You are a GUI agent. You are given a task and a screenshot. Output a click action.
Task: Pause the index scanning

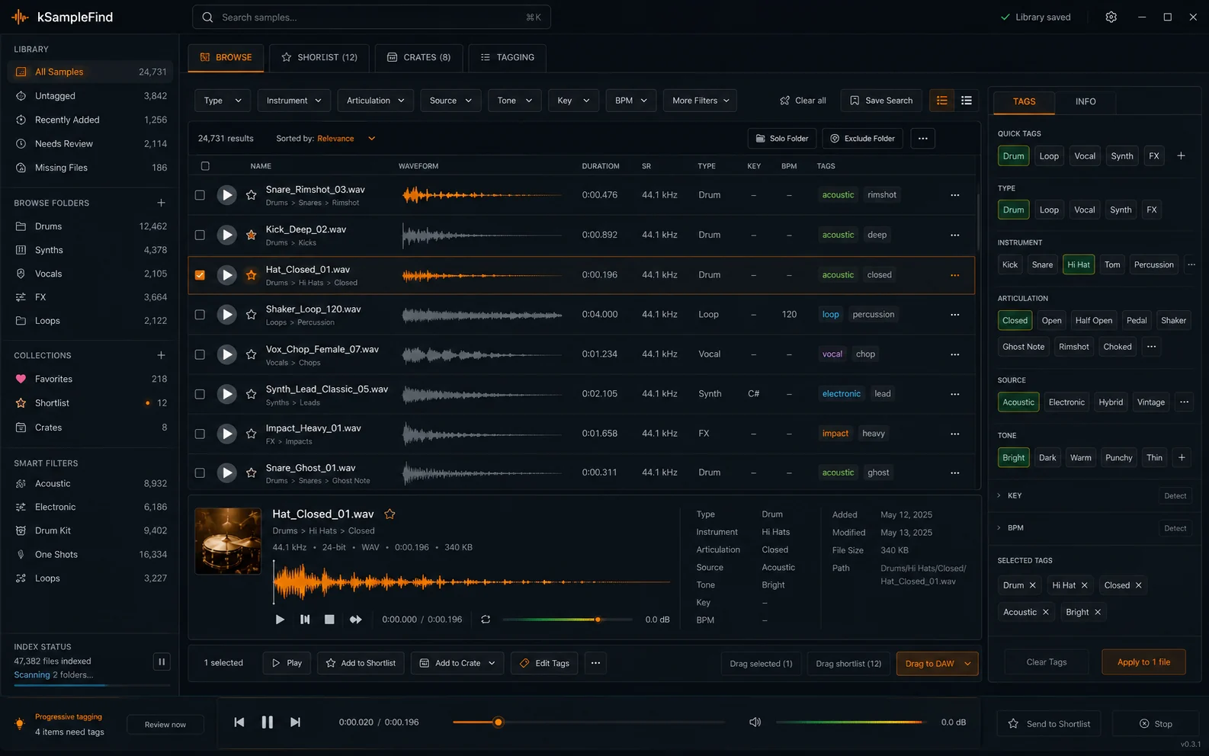pyautogui.click(x=162, y=661)
